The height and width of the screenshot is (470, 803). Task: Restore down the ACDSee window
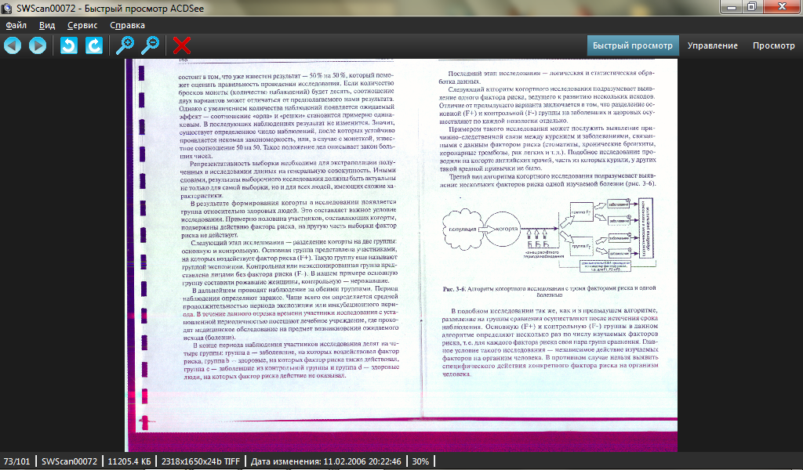(x=752, y=7)
